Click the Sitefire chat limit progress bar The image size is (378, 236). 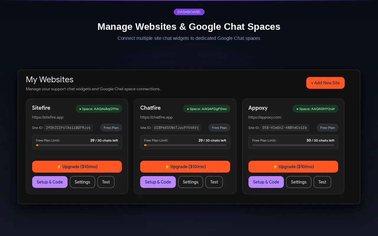pos(77,145)
